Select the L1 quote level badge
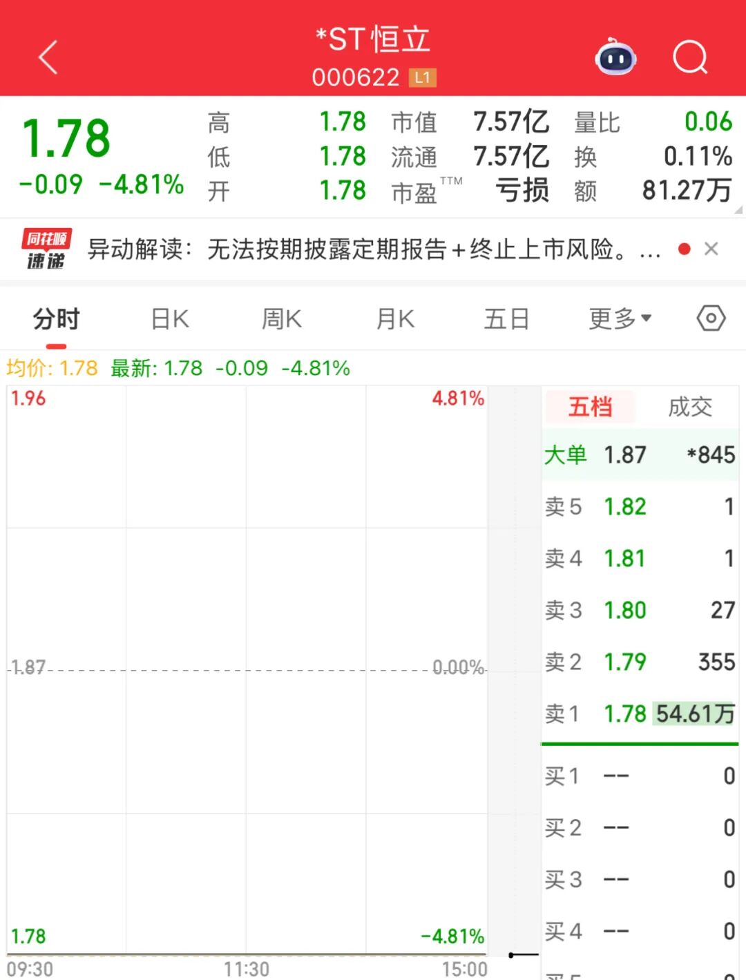The height and width of the screenshot is (980, 746). click(423, 77)
